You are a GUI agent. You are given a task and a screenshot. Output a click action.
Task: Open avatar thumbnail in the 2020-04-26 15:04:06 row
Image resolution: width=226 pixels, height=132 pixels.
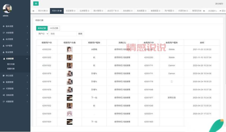[70, 74]
